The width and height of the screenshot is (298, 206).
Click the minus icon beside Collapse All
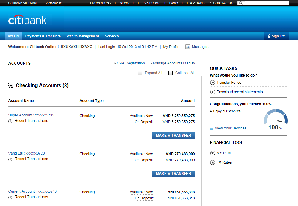(x=170, y=73)
